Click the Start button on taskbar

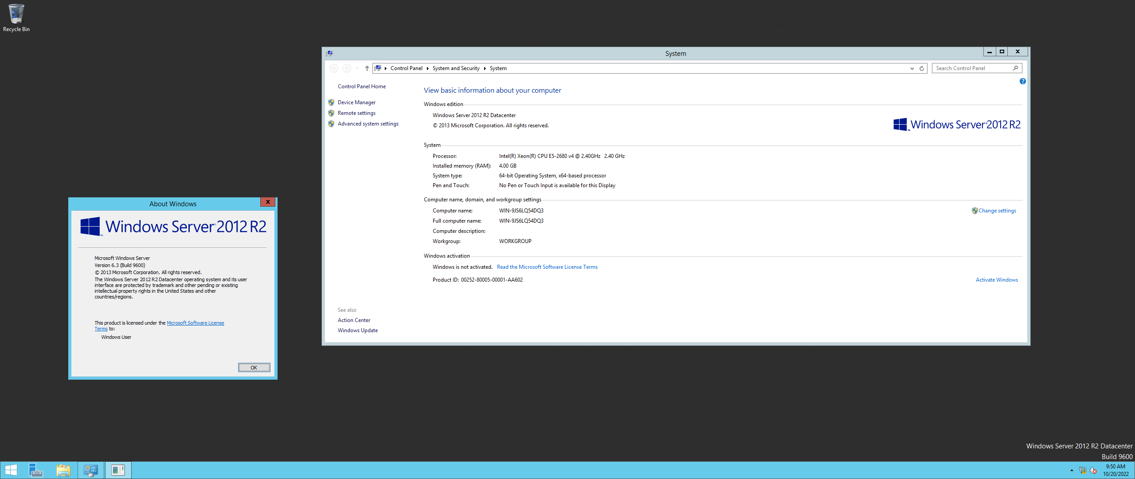tap(11, 470)
